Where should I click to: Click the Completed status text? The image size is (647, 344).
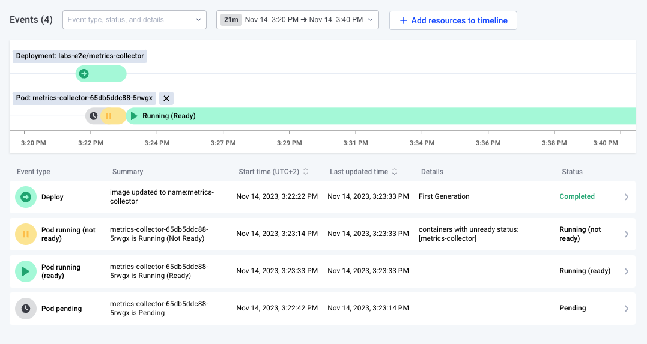(x=577, y=196)
